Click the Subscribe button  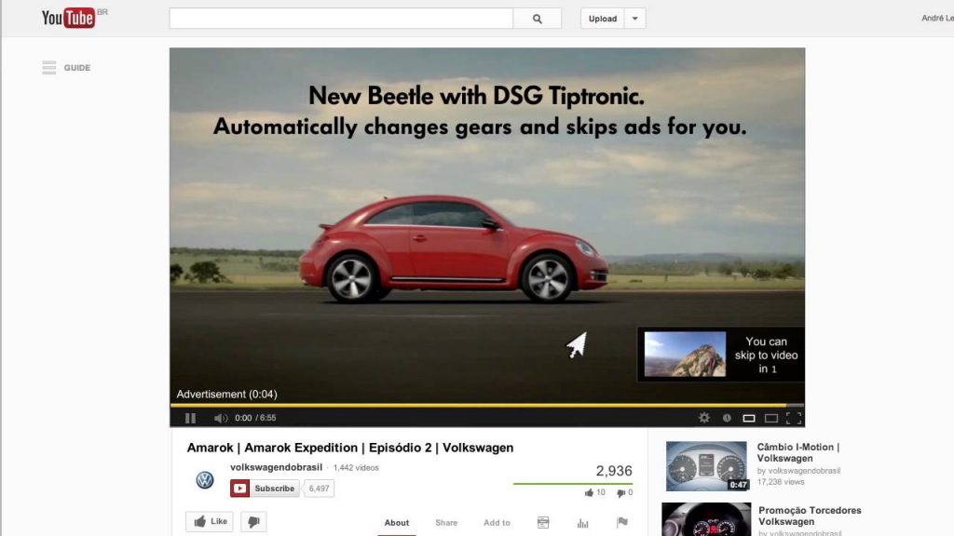pos(266,488)
